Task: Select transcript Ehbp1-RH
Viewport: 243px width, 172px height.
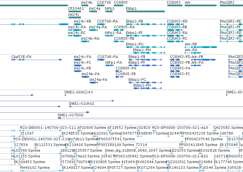Action: point(142,50)
